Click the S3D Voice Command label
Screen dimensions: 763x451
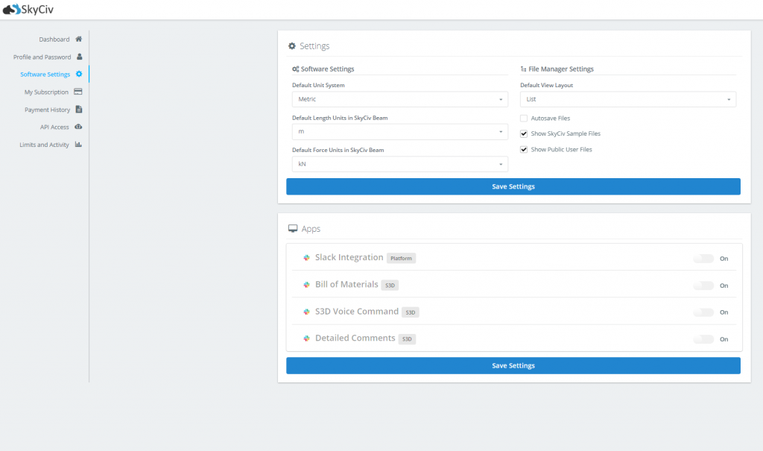pos(357,311)
